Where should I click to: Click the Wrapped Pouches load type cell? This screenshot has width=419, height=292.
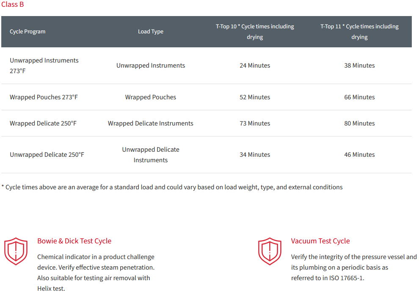tap(151, 97)
